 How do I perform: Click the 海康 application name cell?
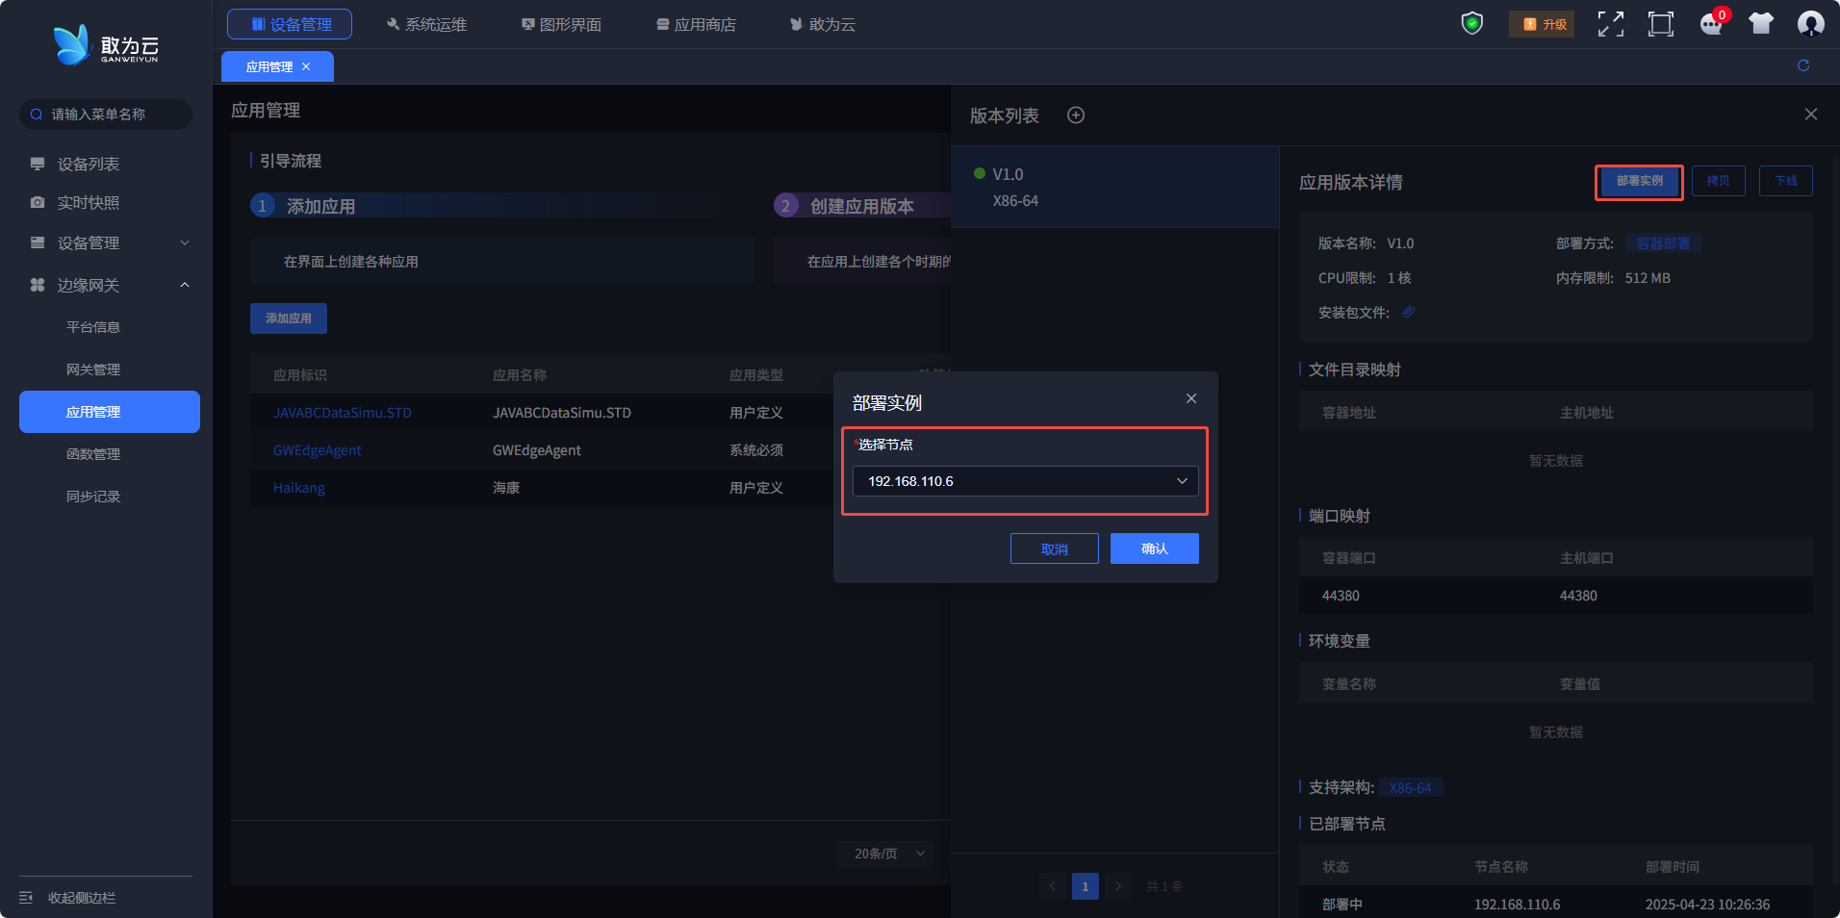click(x=506, y=488)
